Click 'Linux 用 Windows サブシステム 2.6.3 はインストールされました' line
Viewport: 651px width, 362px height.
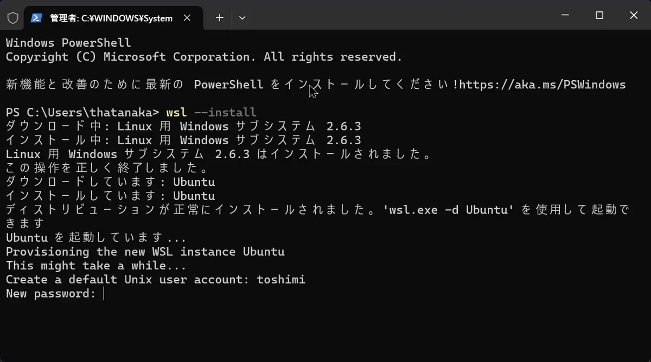pyautogui.click(x=218, y=154)
